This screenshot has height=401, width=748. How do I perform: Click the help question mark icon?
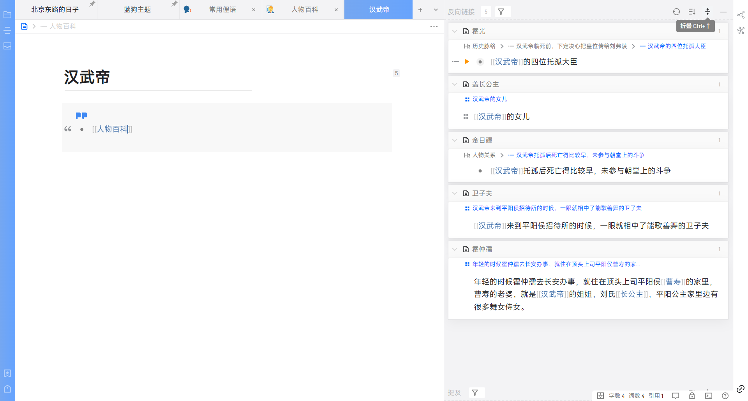pyautogui.click(x=725, y=396)
